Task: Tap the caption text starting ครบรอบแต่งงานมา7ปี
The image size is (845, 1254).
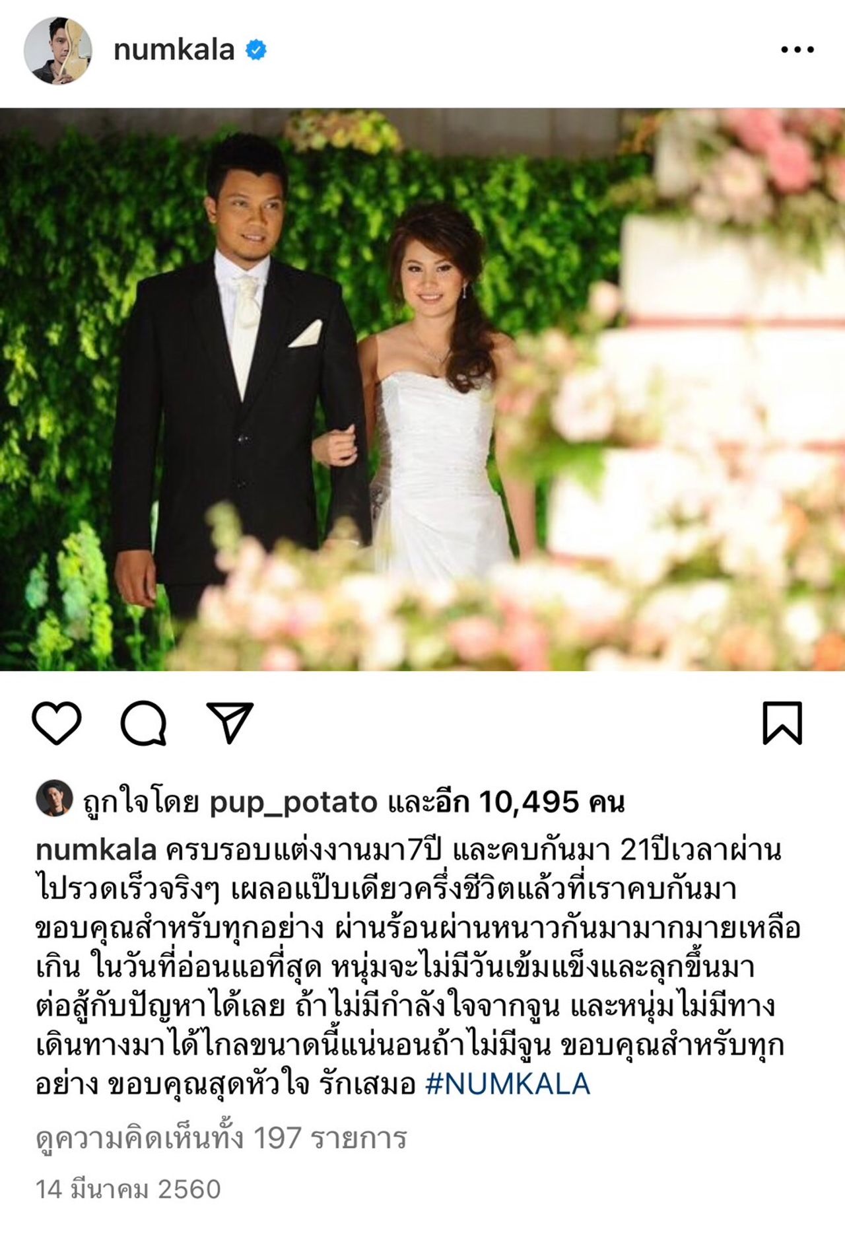Action: 418,967
